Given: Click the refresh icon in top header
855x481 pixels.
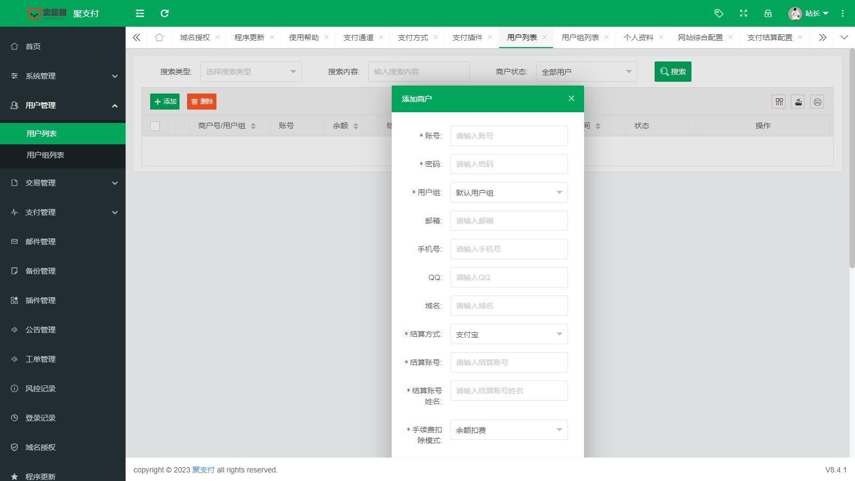Looking at the screenshot, I should pos(165,13).
